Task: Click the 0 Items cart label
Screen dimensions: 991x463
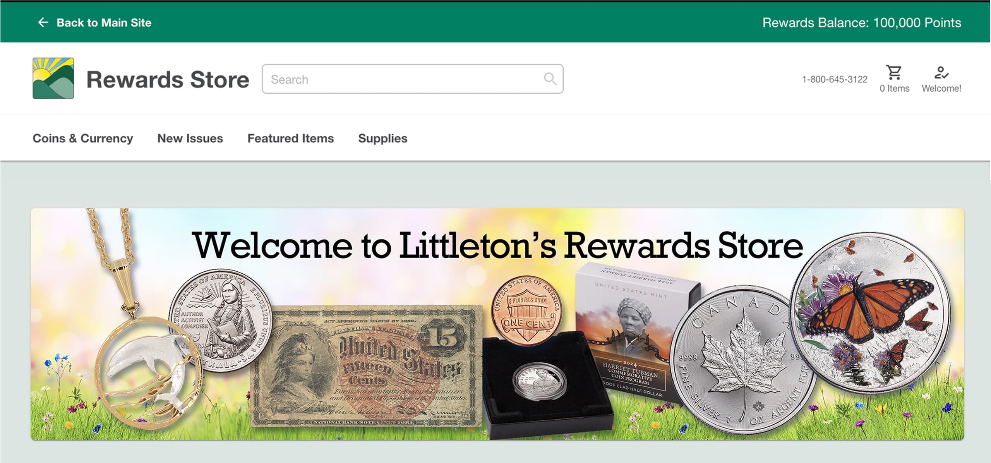Action: (x=894, y=89)
